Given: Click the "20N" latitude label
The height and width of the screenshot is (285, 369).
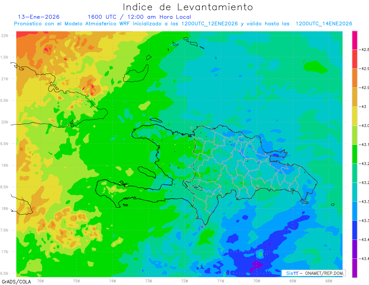Looking at the screenshot, I should pyautogui.click(x=5, y=122).
